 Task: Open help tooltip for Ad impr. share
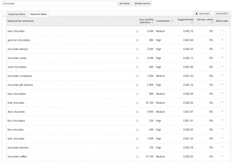coord(212,23)
